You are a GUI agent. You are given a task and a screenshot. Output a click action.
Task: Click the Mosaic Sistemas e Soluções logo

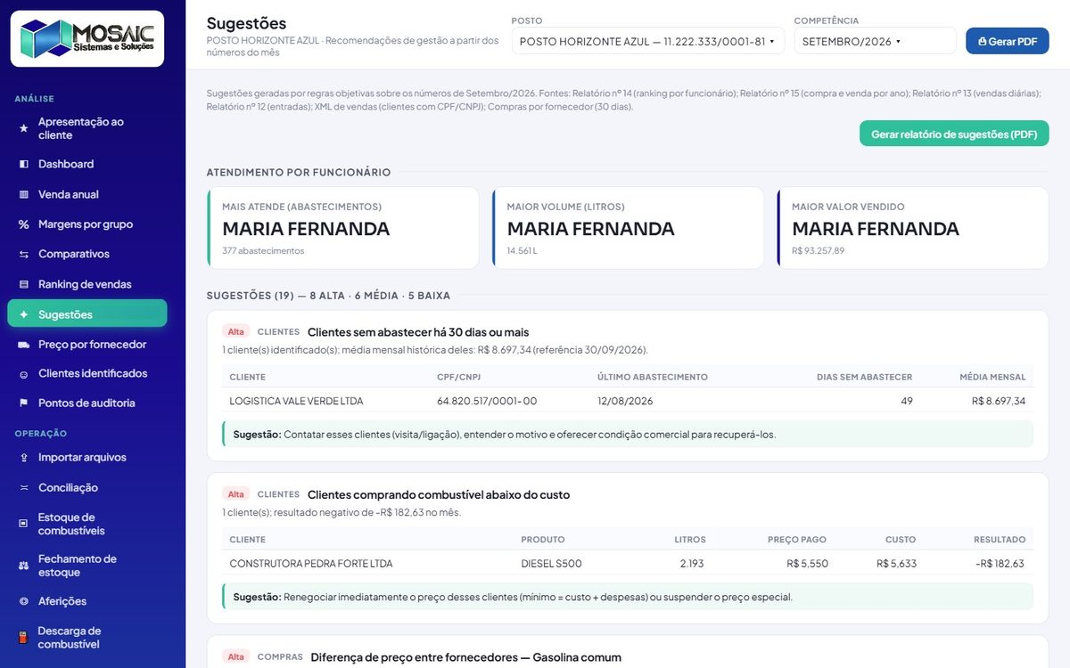tap(87, 38)
